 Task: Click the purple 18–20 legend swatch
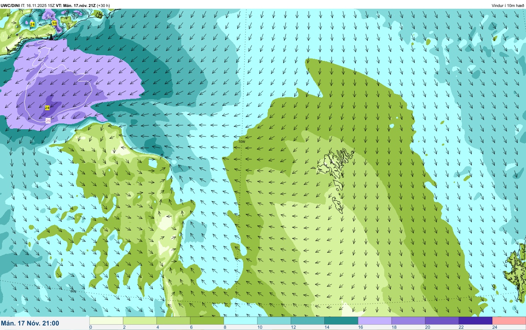[x=408, y=321]
